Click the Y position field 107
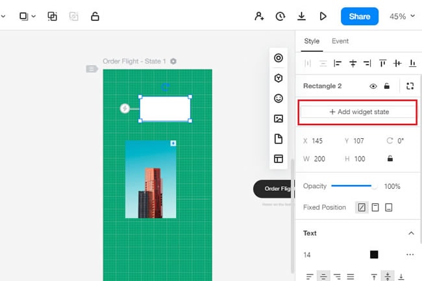The width and height of the screenshot is (422, 281). tap(359, 141)
